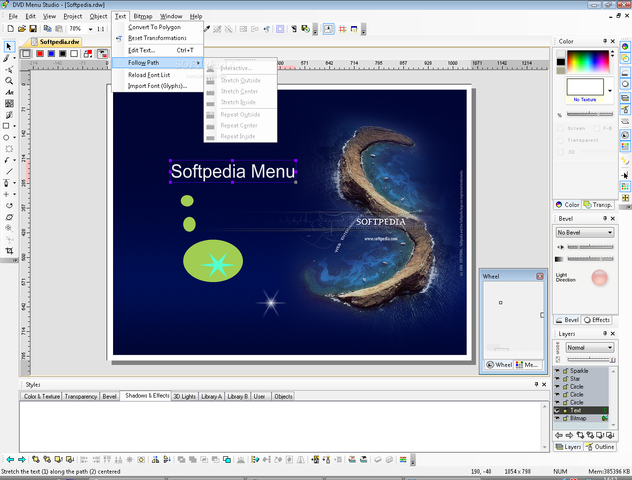Expand the rectangle tool dropdown arrow
The height and width of the screenshot is (480, 632).
pos(14,126)
